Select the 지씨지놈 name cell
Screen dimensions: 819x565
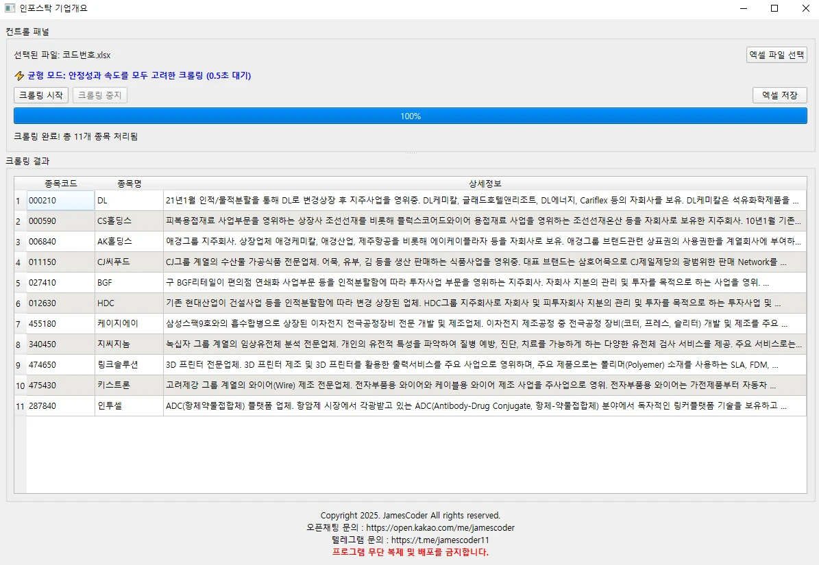pos(129,344)
